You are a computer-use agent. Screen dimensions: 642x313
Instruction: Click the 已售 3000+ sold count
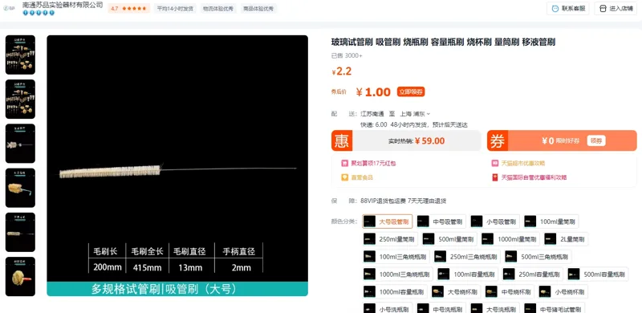coord(347,55)
